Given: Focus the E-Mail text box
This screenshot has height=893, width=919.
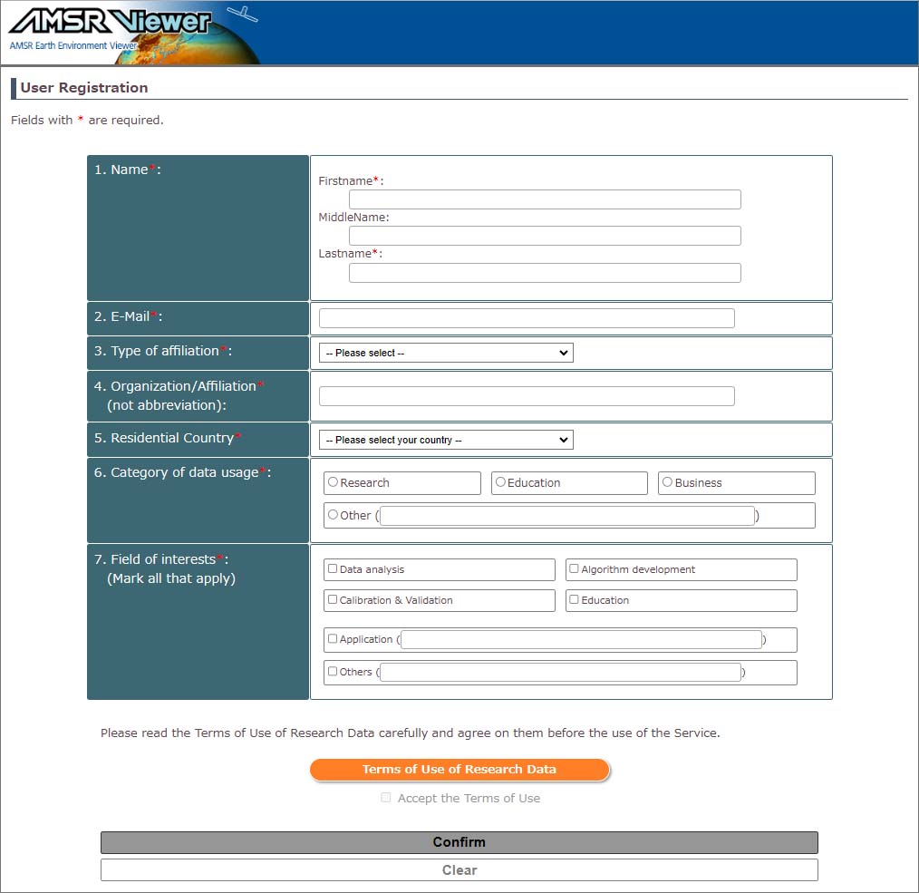Looking at the screenshot, I should click(x=527, y=318).
